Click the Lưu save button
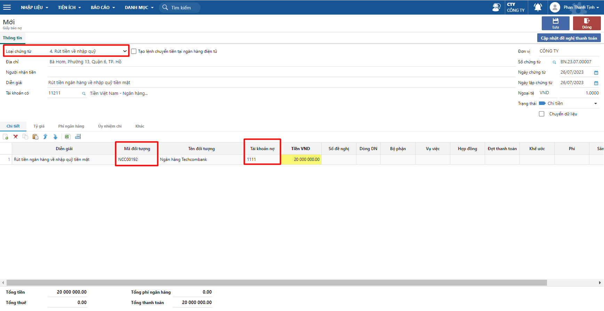Viewport: 604px width, 311px height. (x=555, y=23)
